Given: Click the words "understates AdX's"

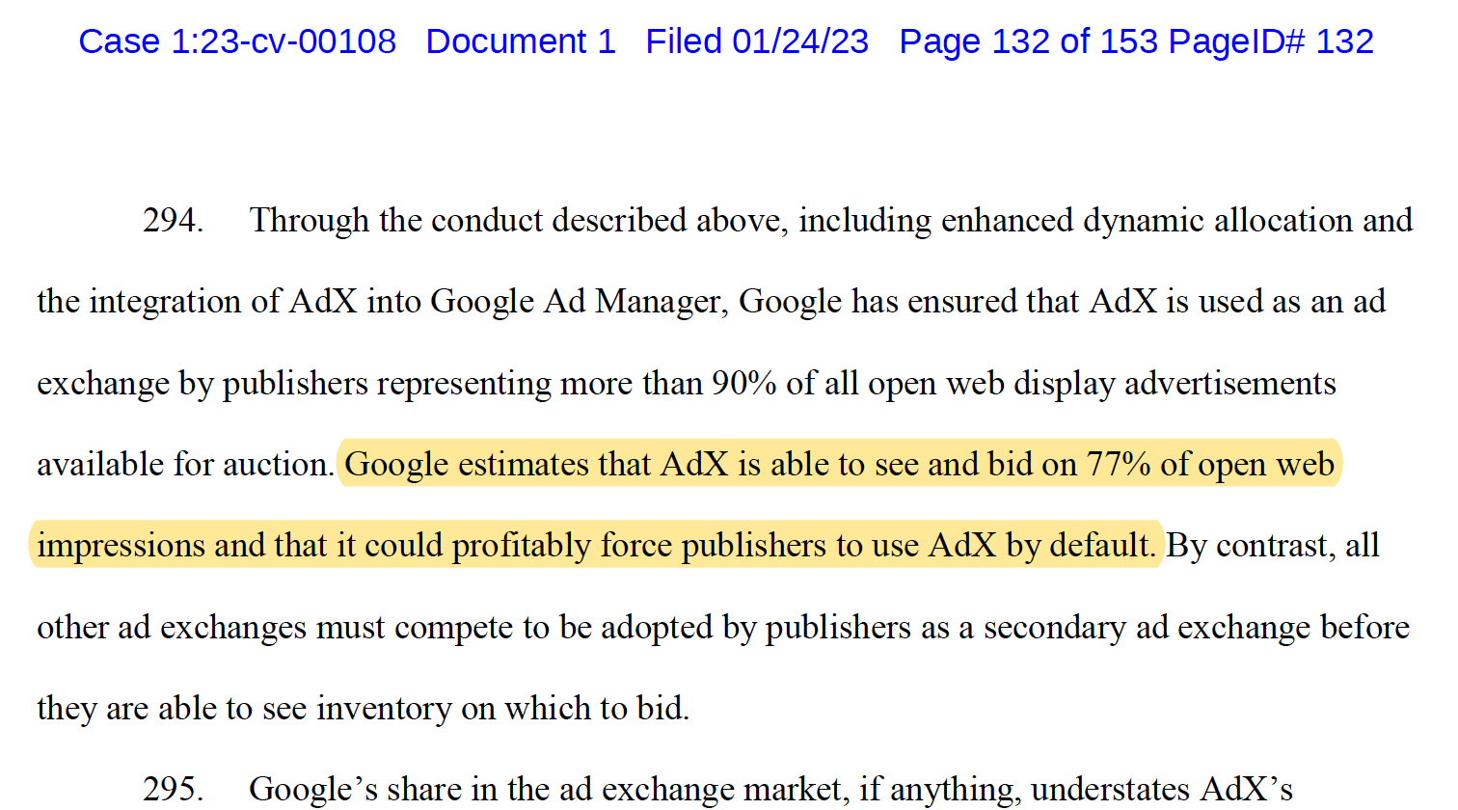Looking at the screenshot, I should tap(1162, 790).
